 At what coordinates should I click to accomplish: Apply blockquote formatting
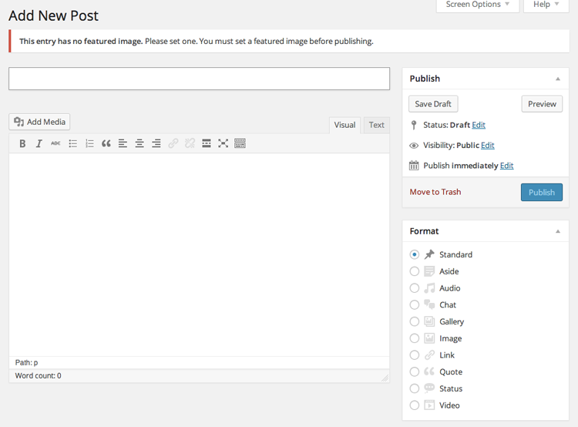coord(106,143)
